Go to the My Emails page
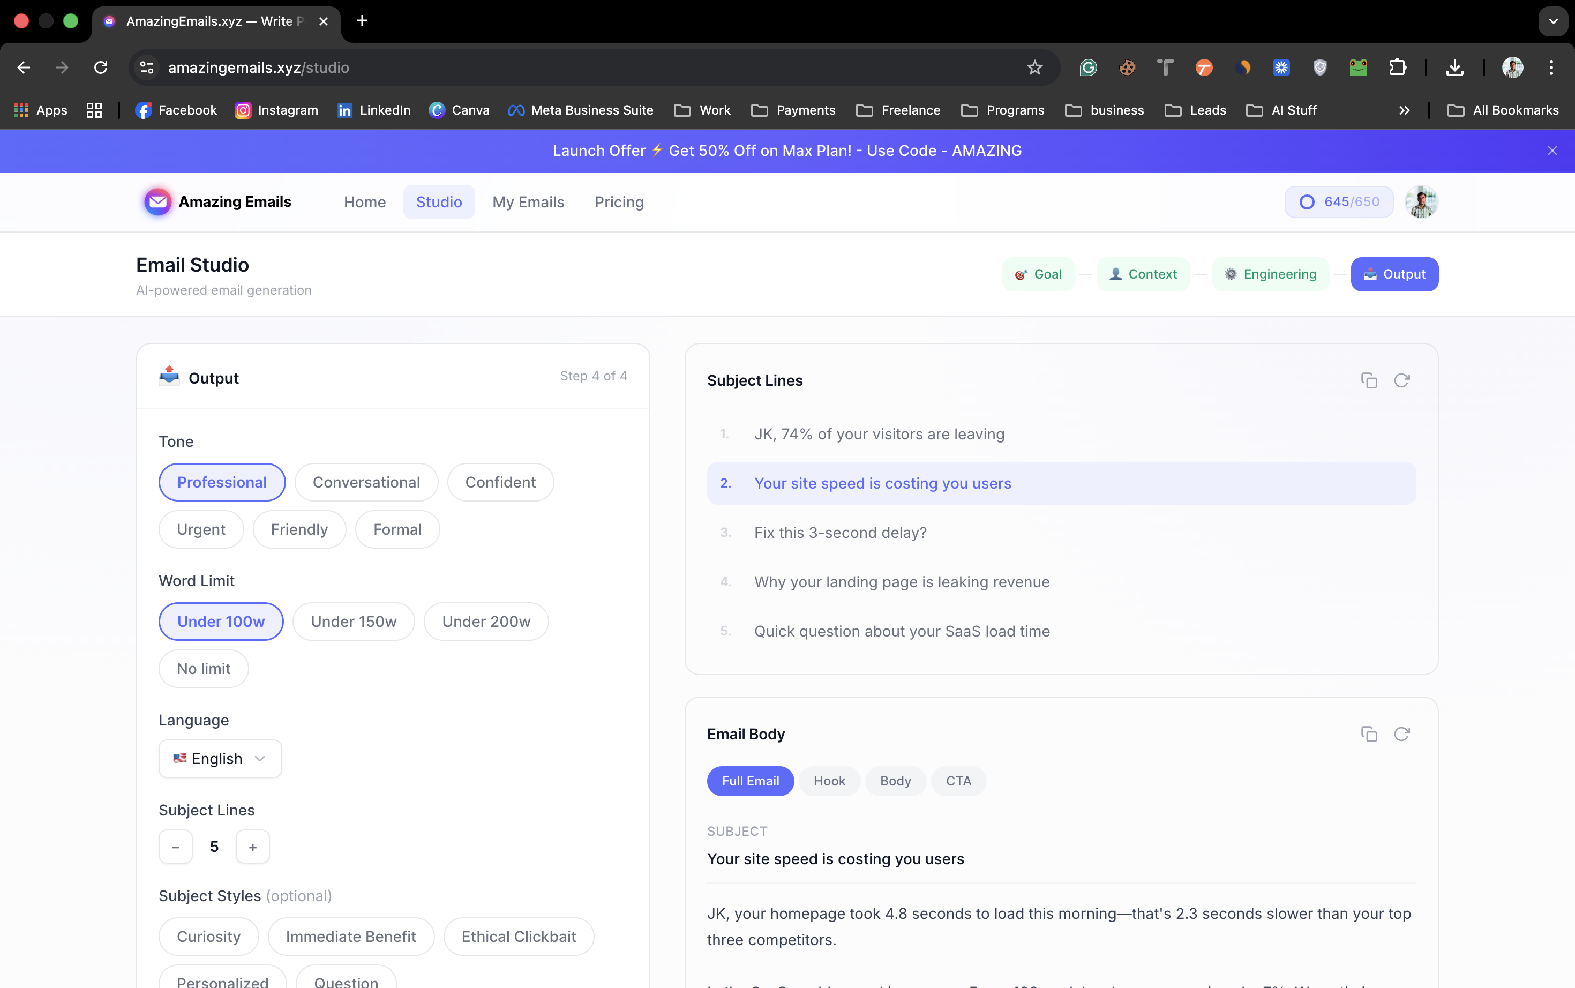 pos(528,202)
